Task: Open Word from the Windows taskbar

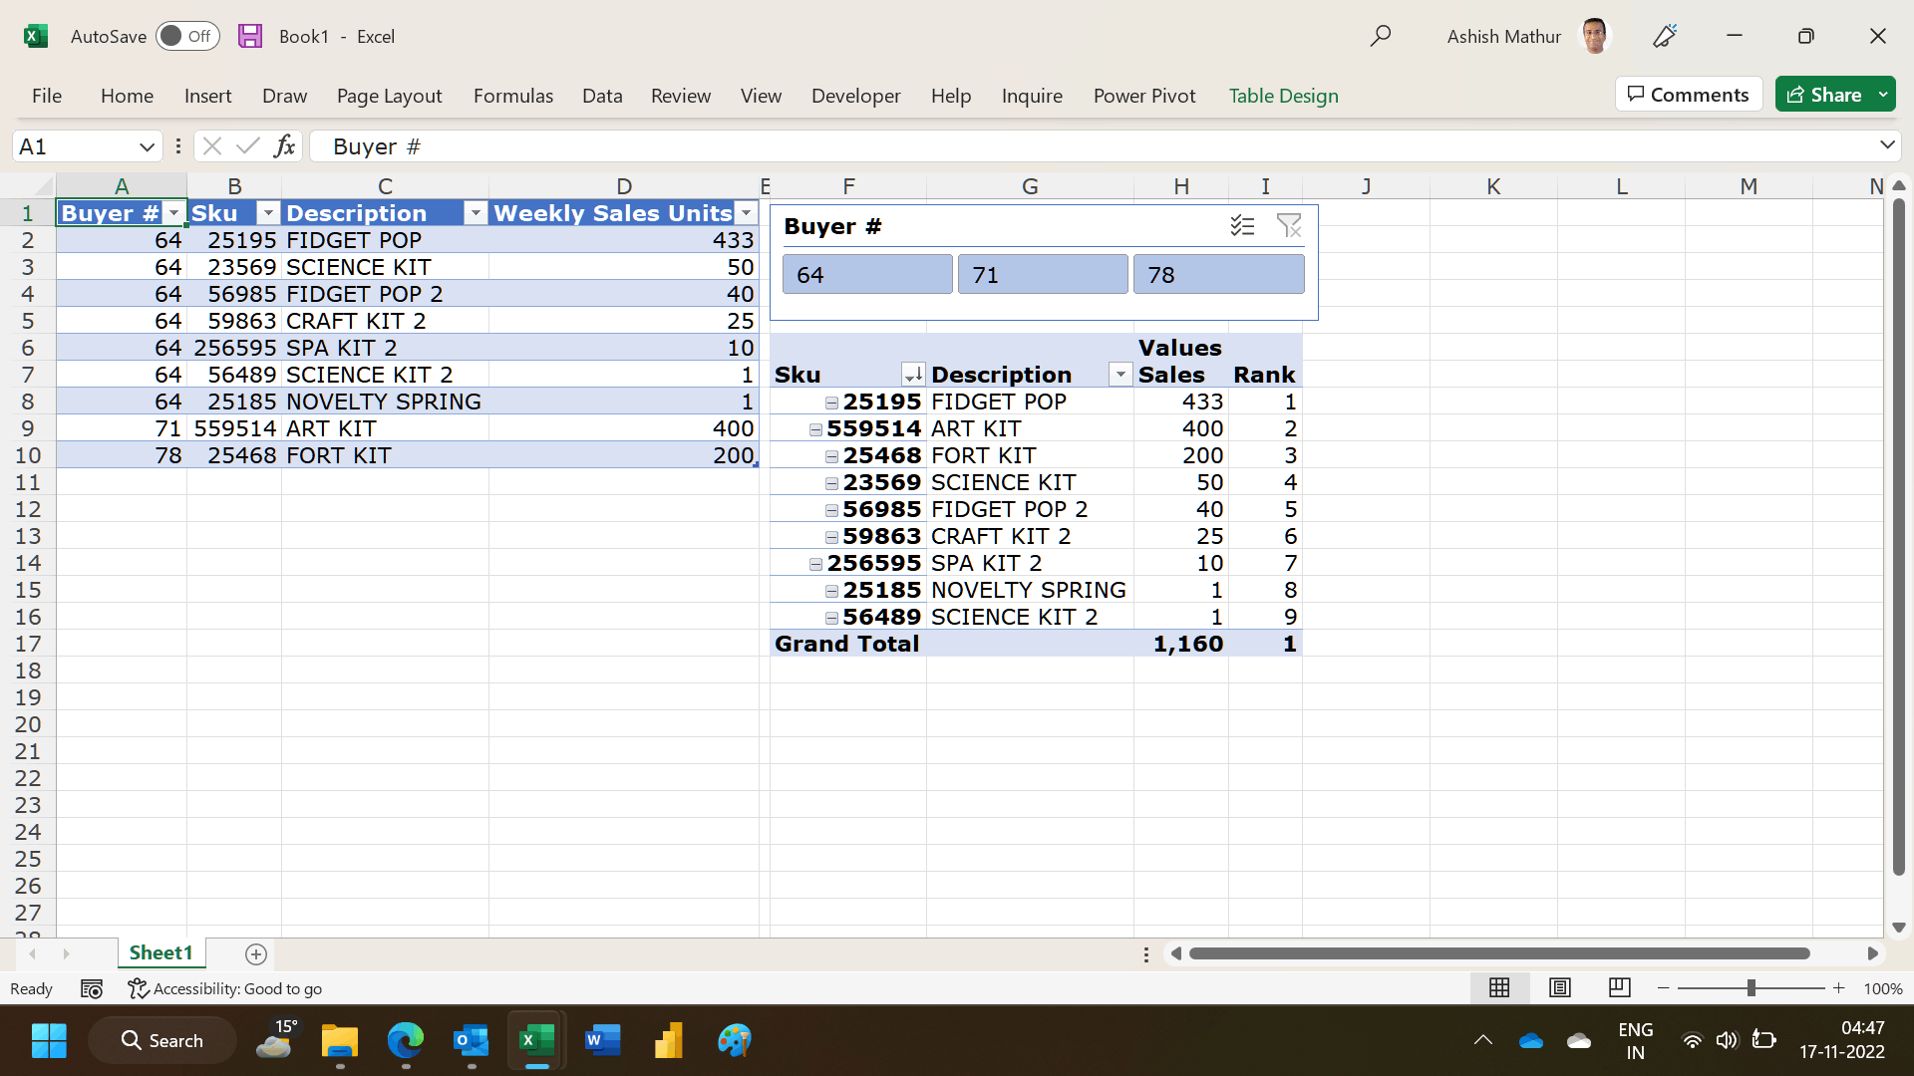Action: 603,1041
